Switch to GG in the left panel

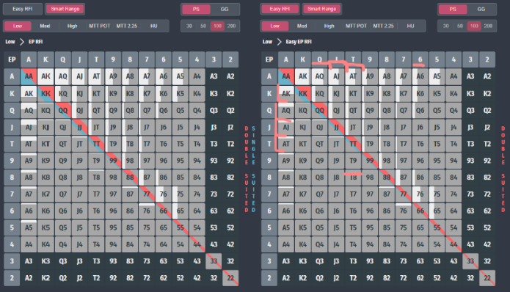225,9
